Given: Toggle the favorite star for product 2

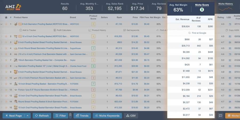Looking at the screenshot, I should tap(6, 37).
